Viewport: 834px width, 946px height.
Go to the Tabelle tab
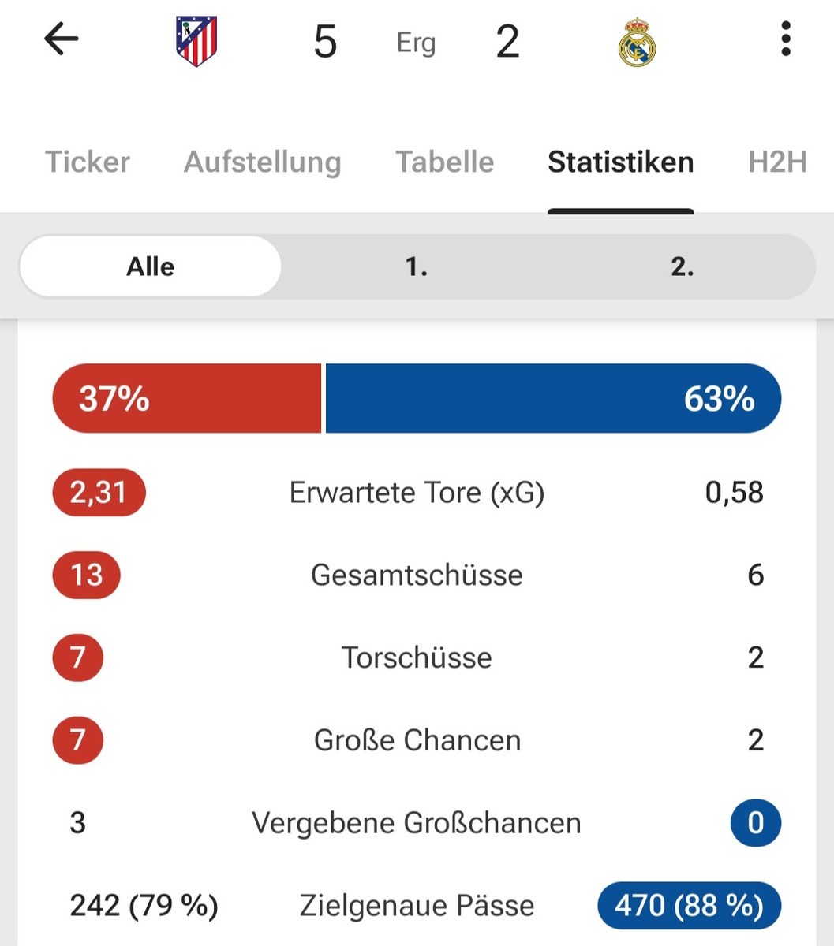click(445, 162)
